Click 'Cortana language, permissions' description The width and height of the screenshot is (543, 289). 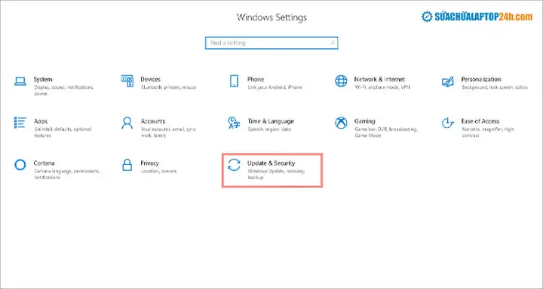pos(66,175)
